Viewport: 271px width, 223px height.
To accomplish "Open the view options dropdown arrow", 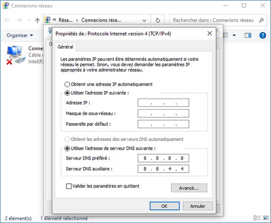I will pyautogui.click(x=234, y=35).
